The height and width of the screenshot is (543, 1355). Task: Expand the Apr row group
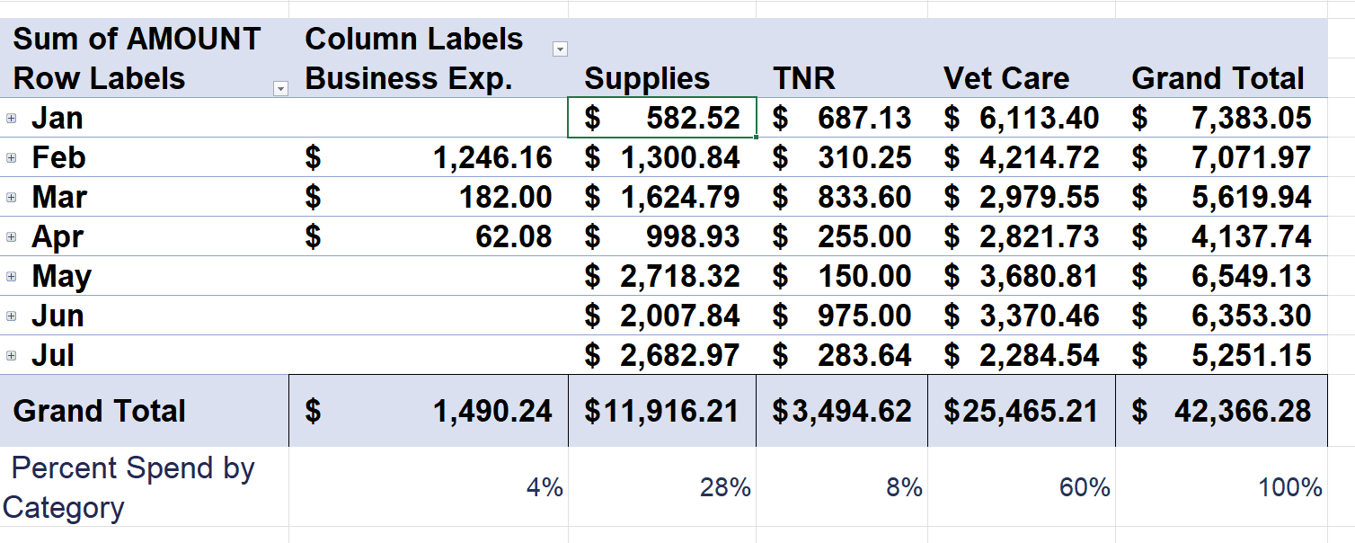11,236
